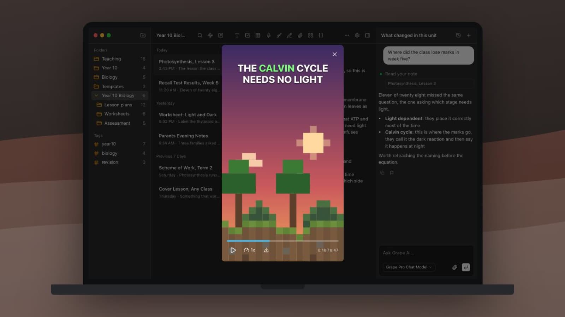Open chat history clock icon
This screenshot has width=565, height=317.
[x=458, y=35]
